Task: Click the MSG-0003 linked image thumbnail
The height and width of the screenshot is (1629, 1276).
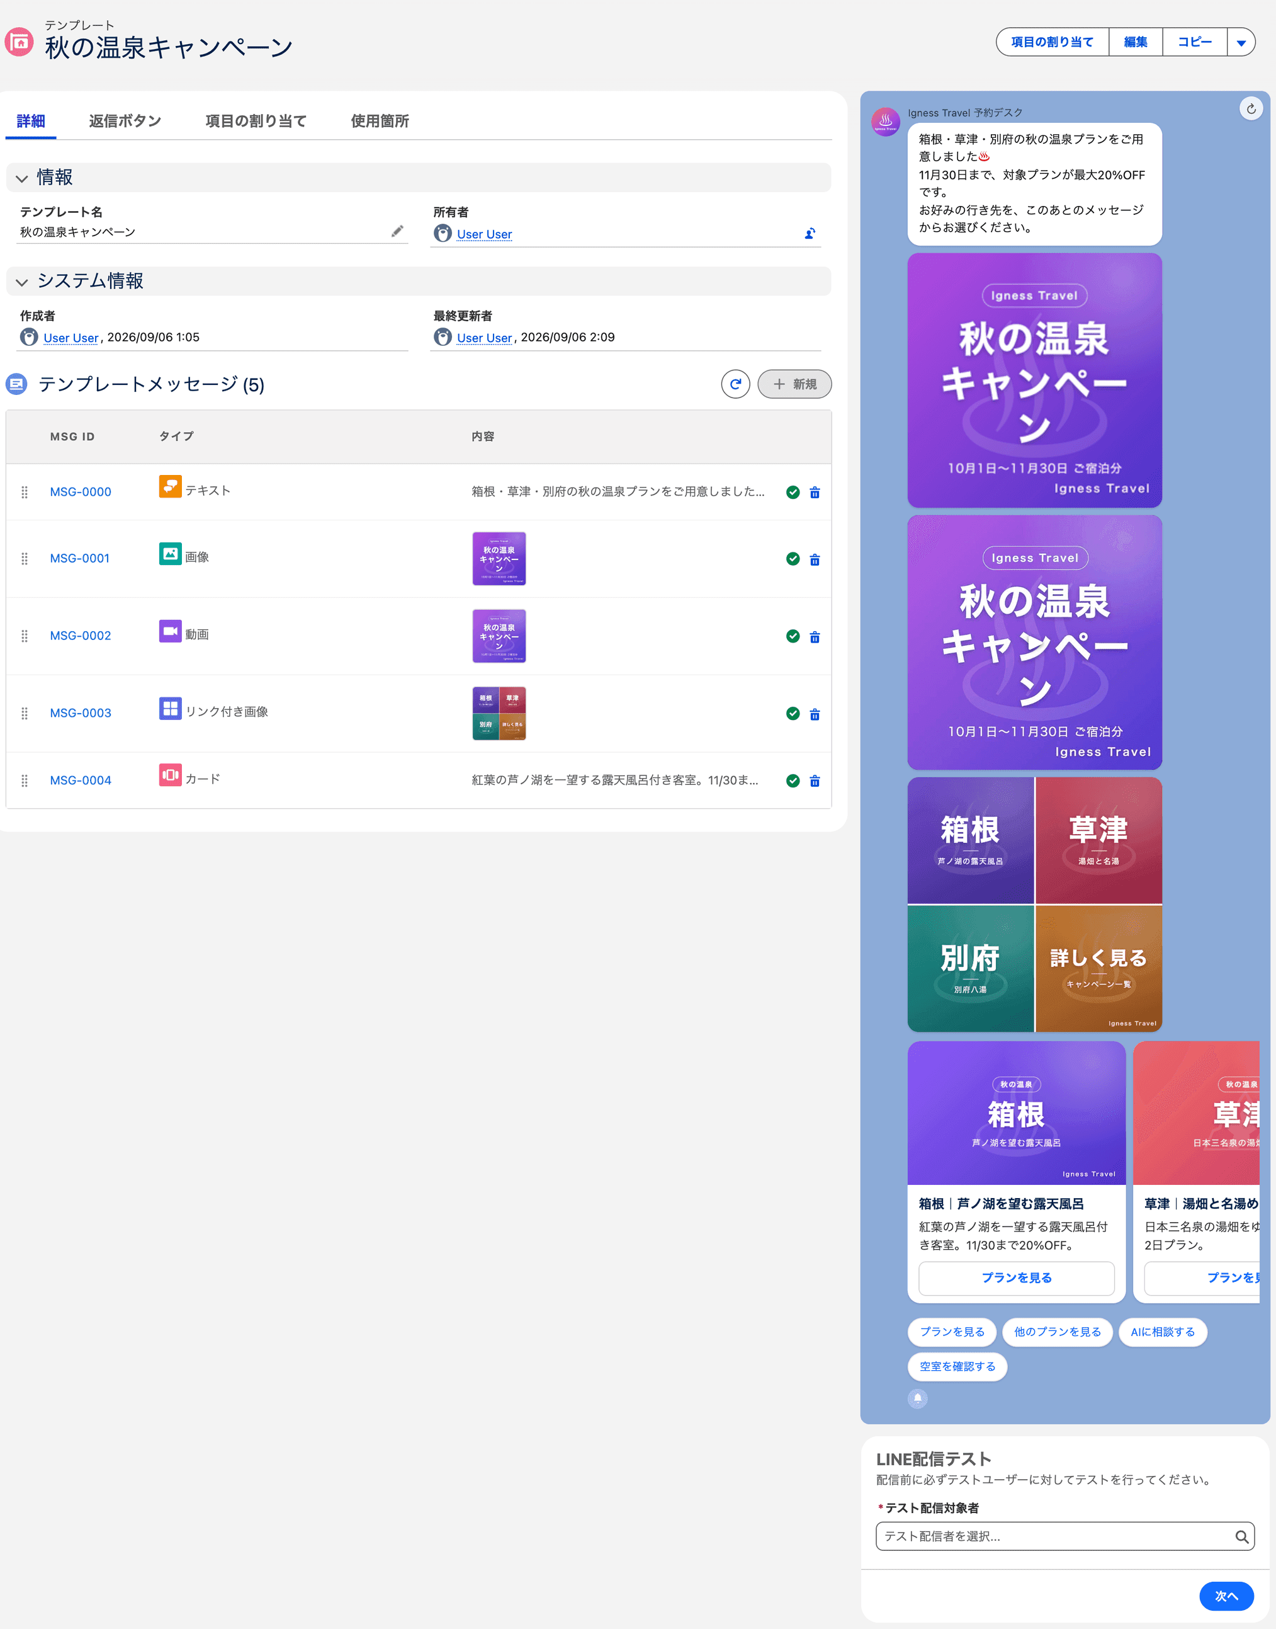Action: click(x=499, y=713)
